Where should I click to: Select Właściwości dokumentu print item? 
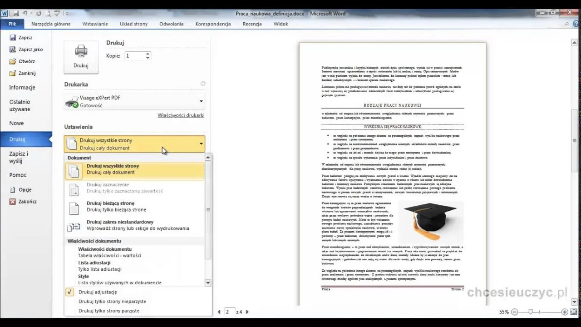pos(135,253)
